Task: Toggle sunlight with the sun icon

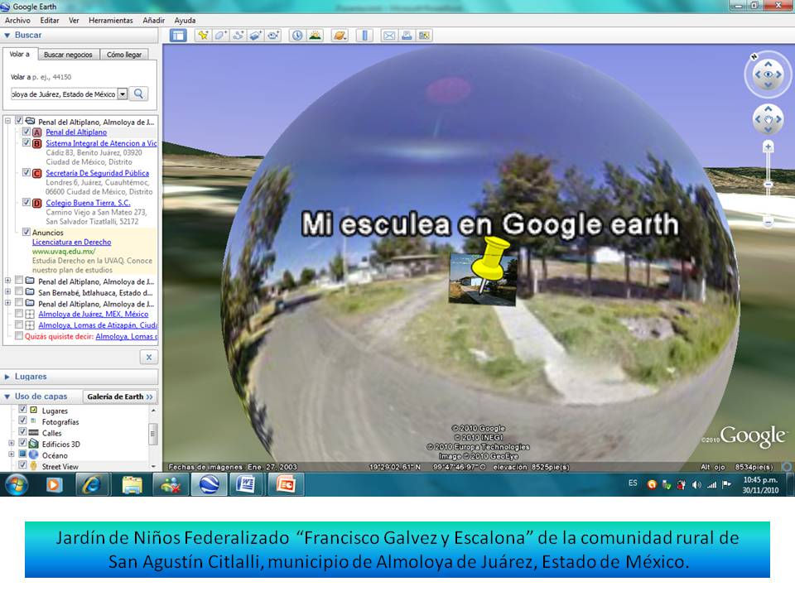Action: point(314,35)
